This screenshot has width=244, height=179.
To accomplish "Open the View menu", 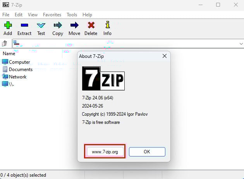I will pyautogui.click(x=33, y=15).
